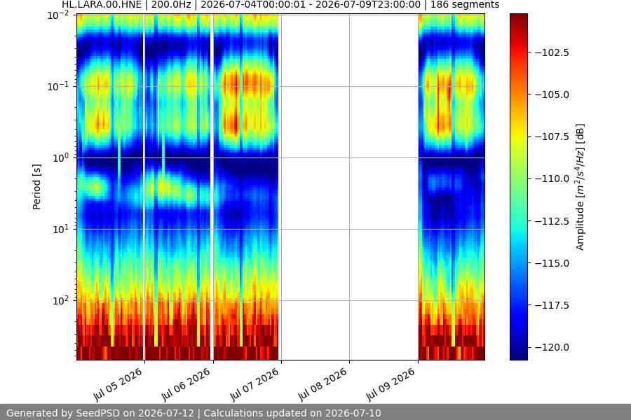The image size is (631, 420).
Task: Click the Jul 08 2026 axis label
Action: [x=323, y=384]
